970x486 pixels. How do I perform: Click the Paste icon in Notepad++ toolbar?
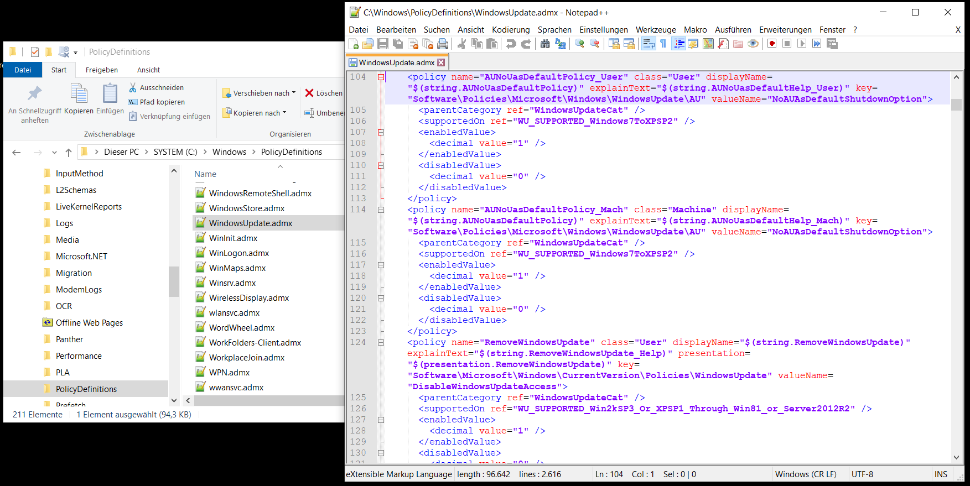click(492, 44)
